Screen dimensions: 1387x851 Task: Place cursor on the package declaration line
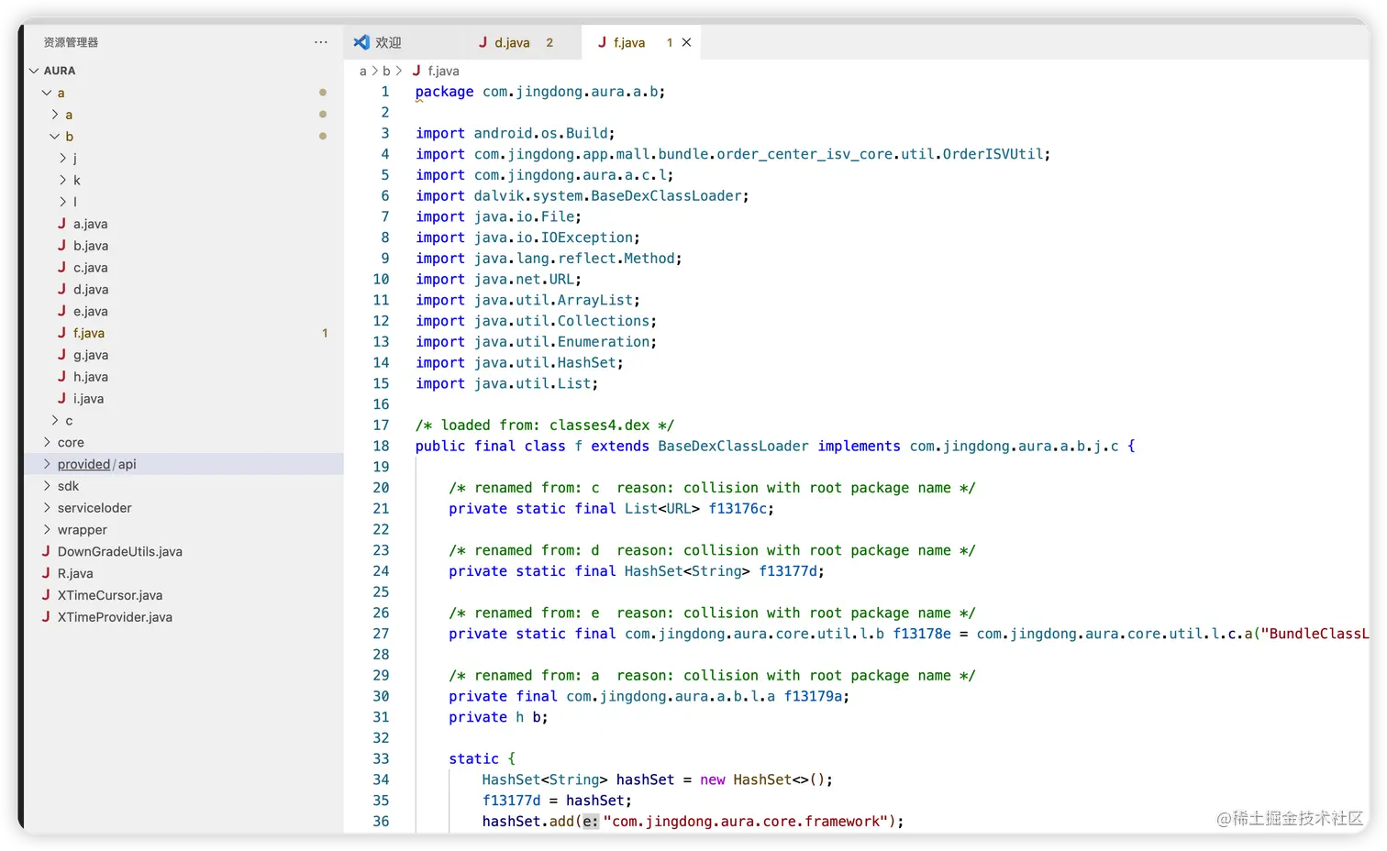[x=540, y=92]
